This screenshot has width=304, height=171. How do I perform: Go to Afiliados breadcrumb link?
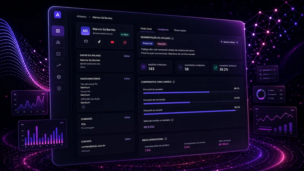pos(81,17)
